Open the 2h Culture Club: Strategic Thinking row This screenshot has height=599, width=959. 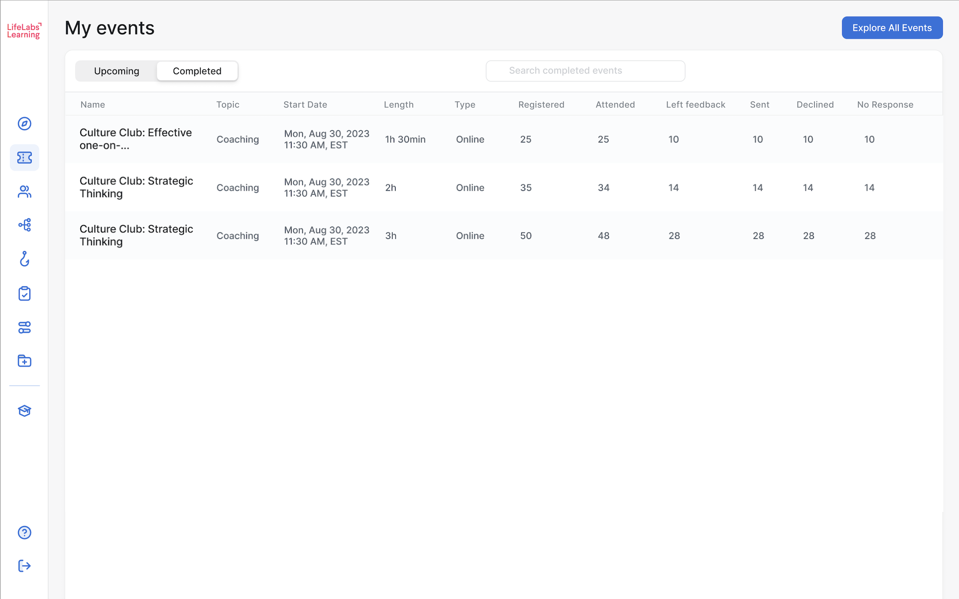tap(136, 187)
